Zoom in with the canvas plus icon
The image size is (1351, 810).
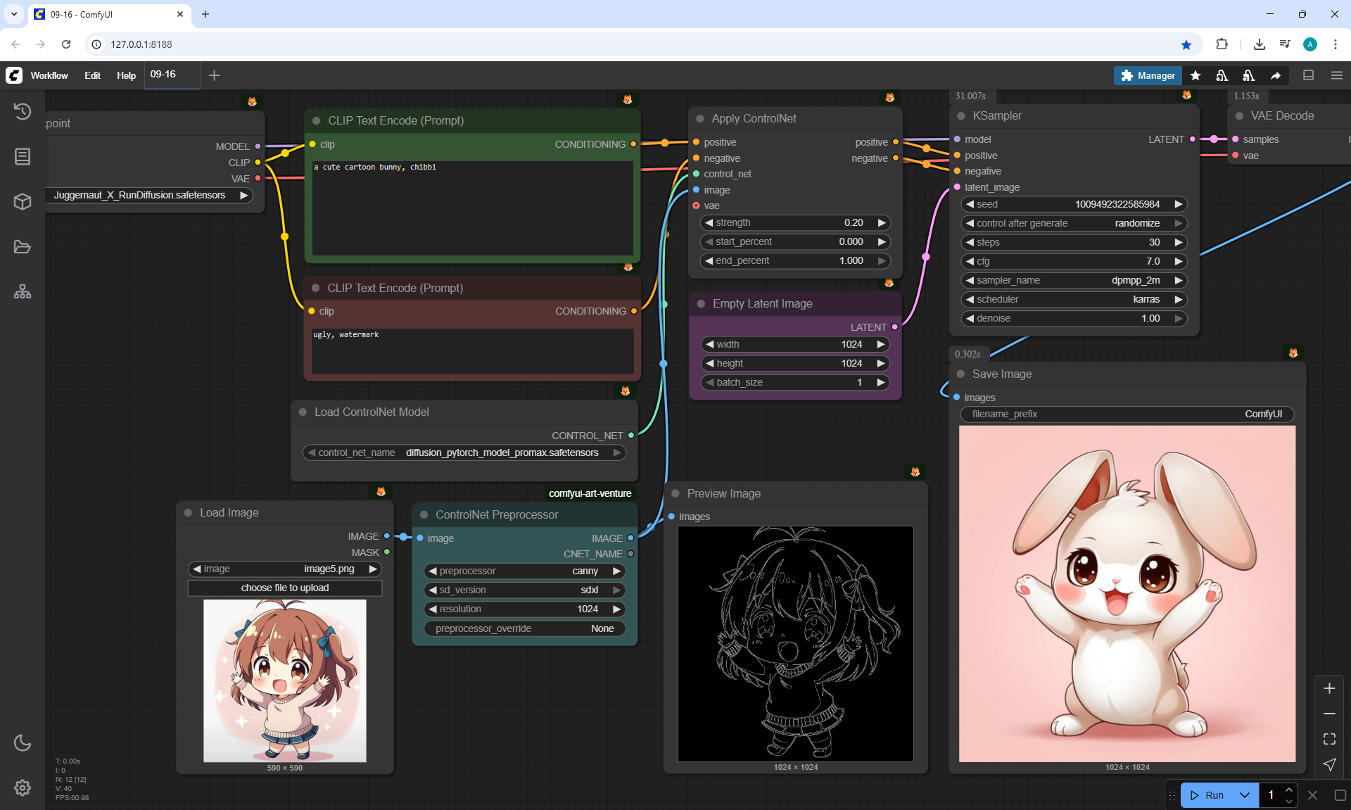click(1329, 688)
